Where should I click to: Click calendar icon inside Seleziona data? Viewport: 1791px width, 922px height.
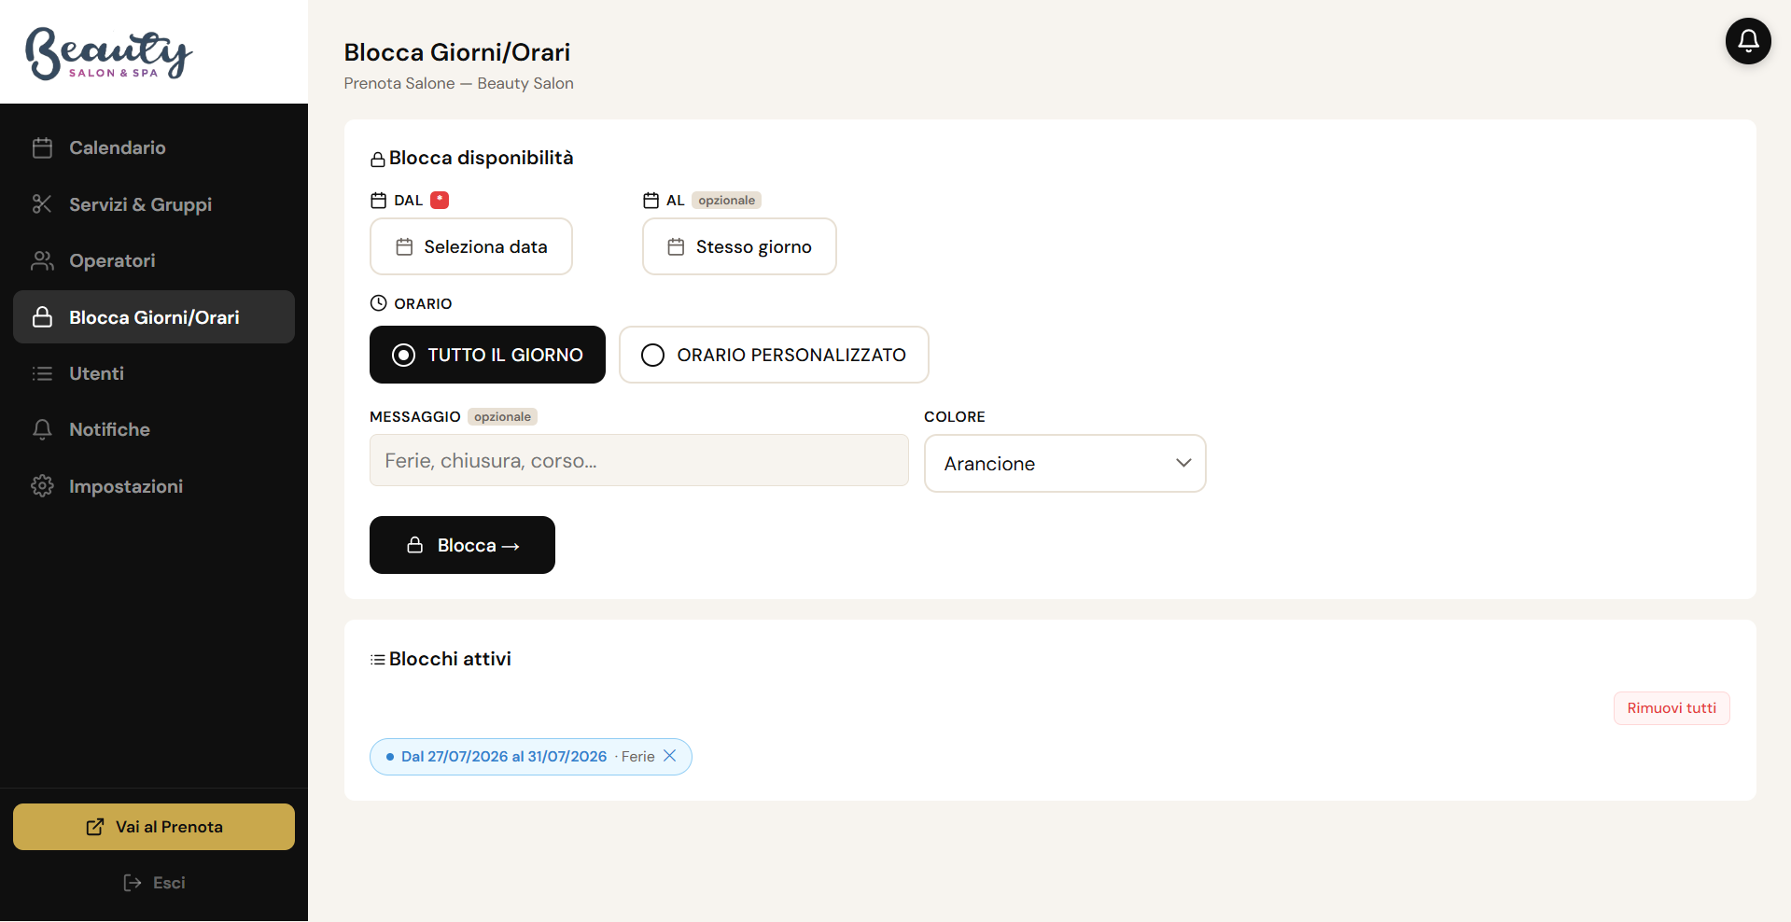click(x=404, y=246)
